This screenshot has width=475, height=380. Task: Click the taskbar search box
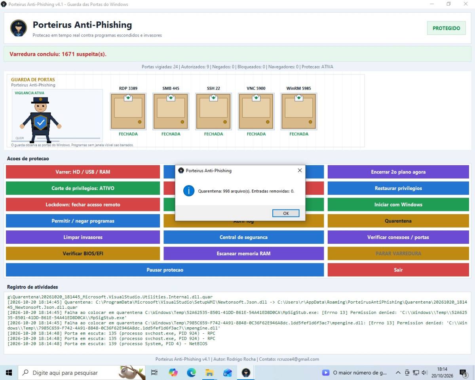click(82, 372)
